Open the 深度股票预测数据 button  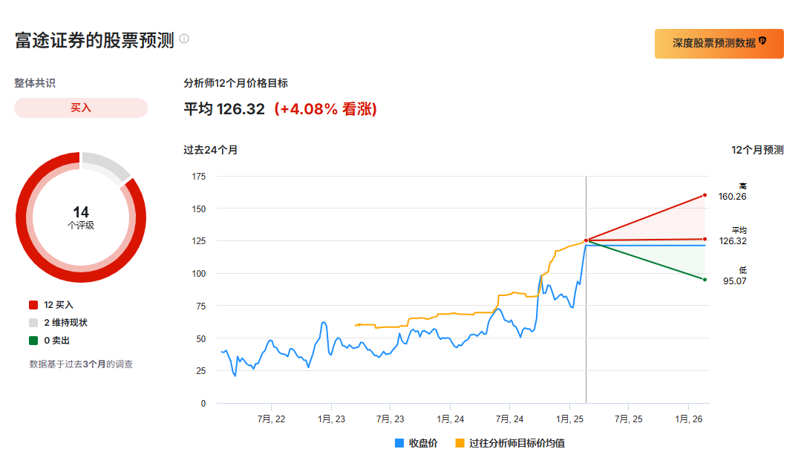click(718, 44)
